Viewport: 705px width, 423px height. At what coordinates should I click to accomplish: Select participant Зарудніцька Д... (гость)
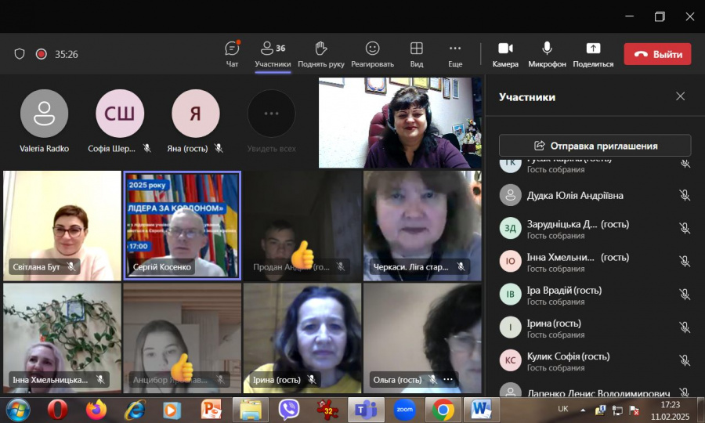[x=595, y=229]
